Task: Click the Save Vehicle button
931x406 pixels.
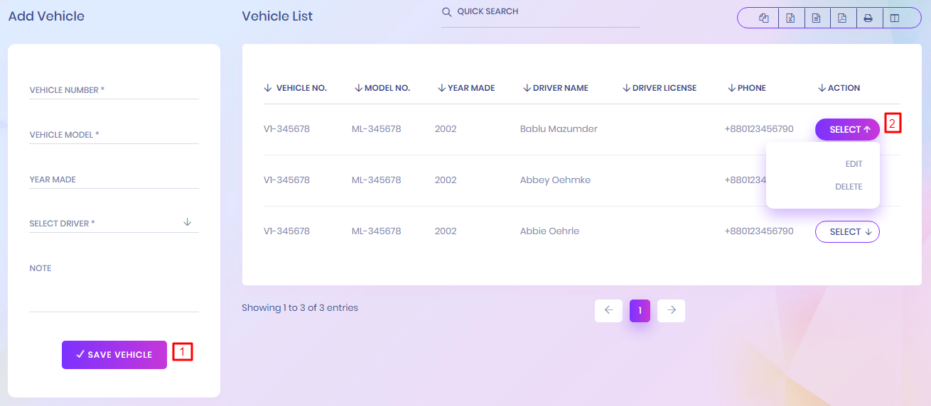Action: [x=114, y=355]
